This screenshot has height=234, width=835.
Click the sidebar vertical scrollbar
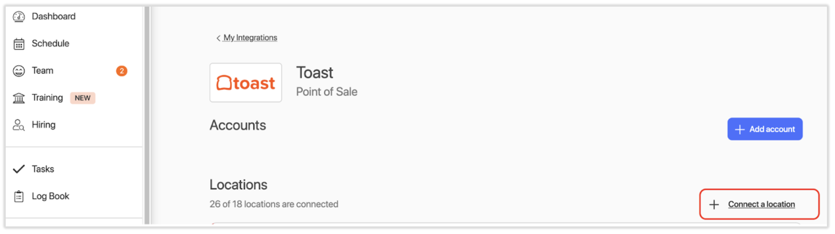point(147,114)
